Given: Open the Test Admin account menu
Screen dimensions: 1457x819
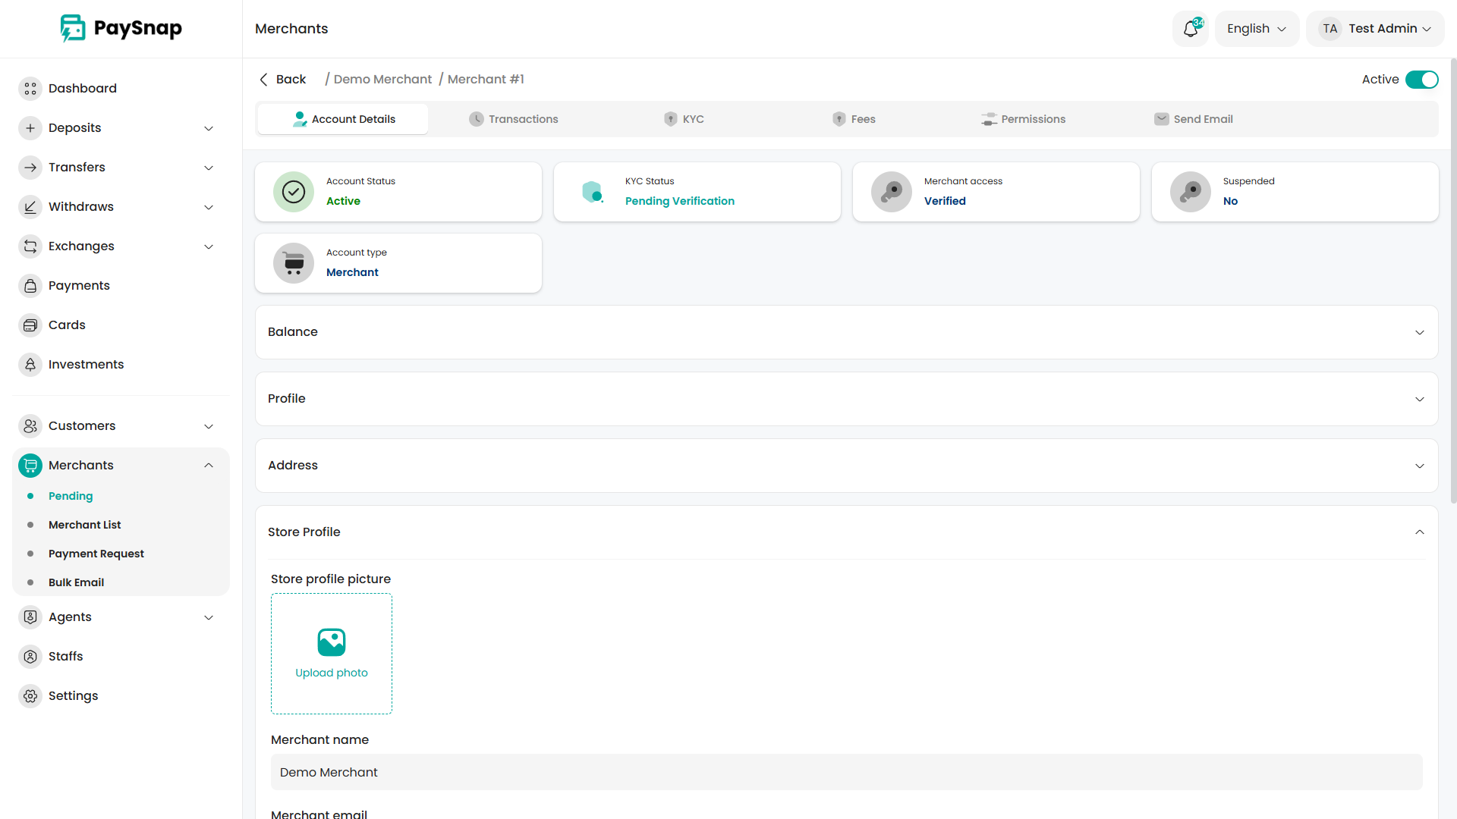Looking at the screenshot, I should coord(1375,29).
